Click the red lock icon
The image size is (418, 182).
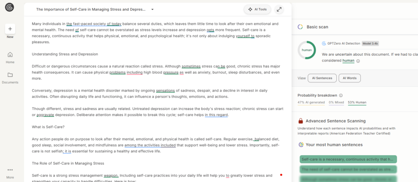click(301, 121)
